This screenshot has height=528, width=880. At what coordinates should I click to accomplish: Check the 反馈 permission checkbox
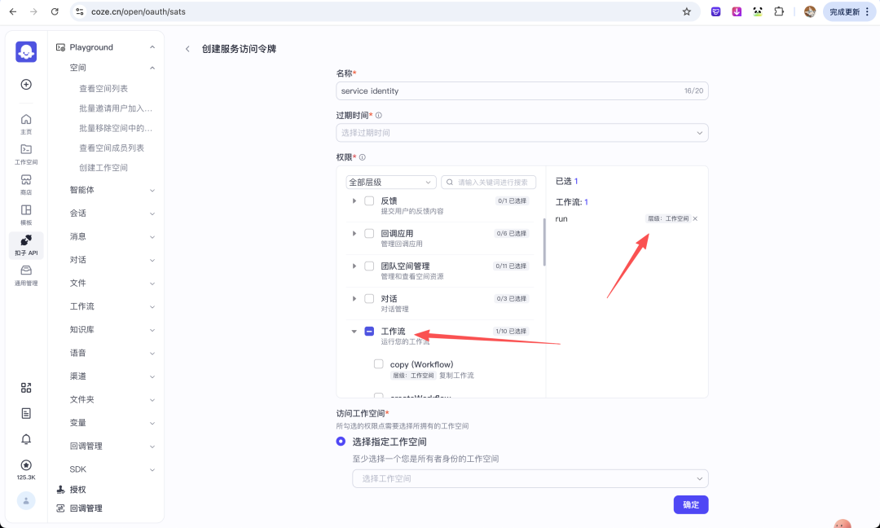369,200
